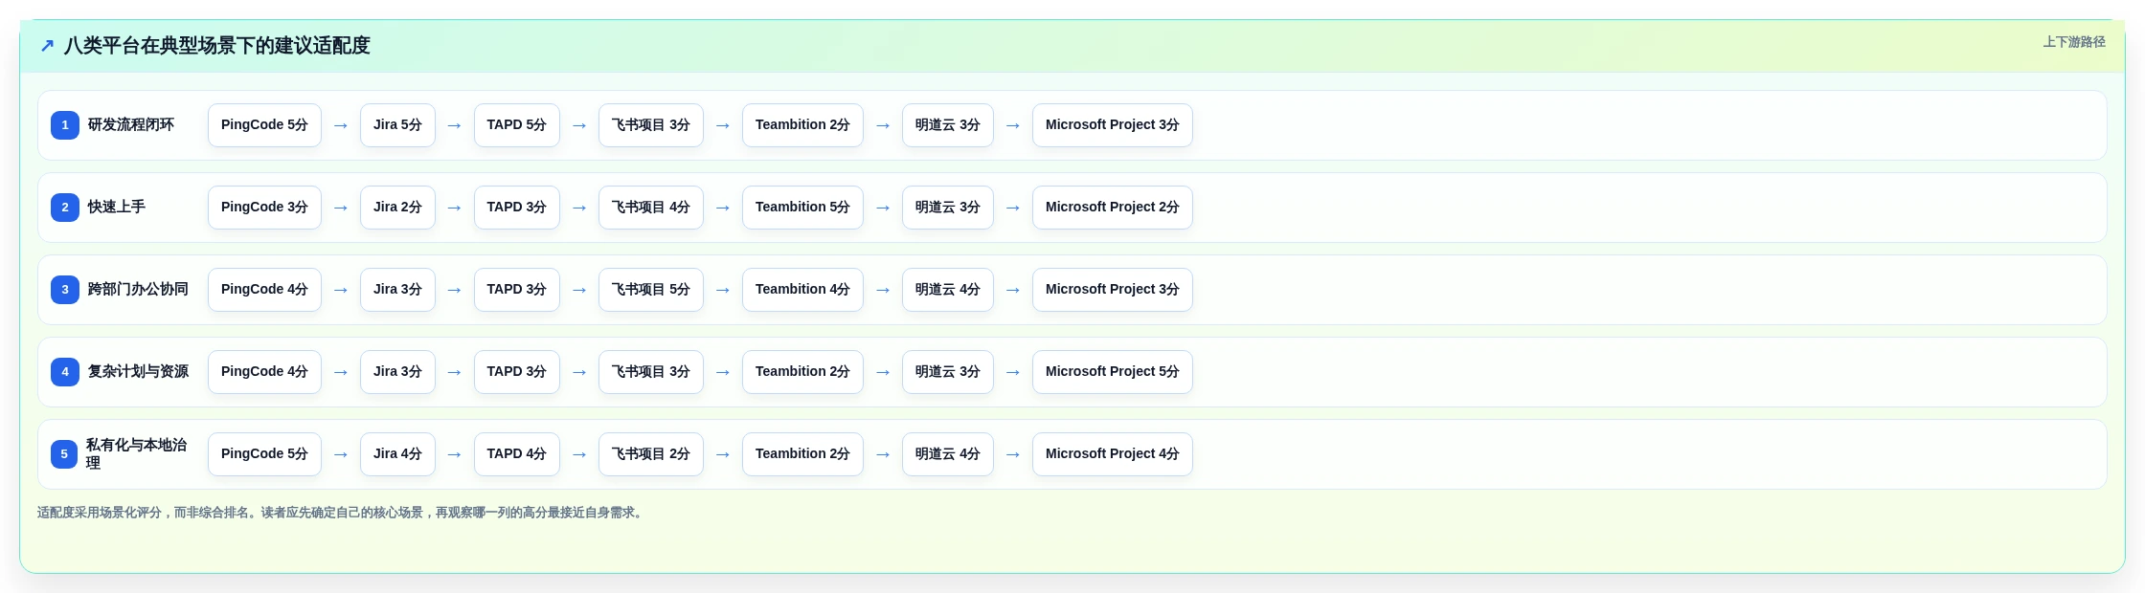Click the number 5 badge for 私有化与本地治理

pos(64,454)
